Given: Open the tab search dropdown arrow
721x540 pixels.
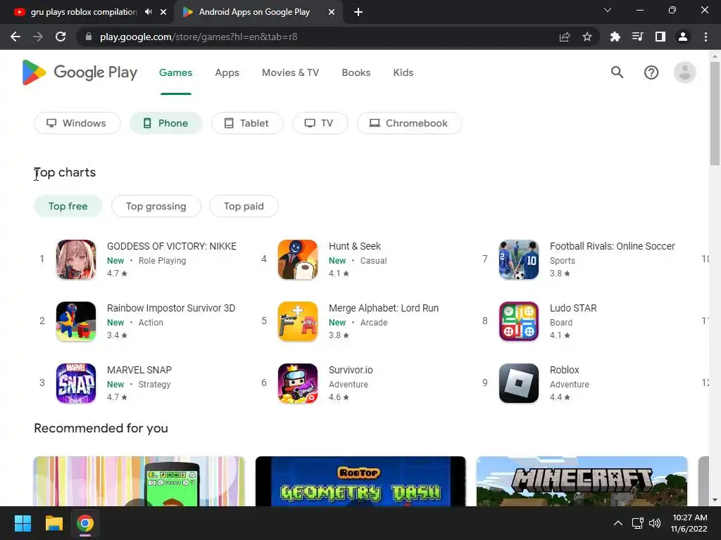Looking at the screenshot, I should click(608, 10).
